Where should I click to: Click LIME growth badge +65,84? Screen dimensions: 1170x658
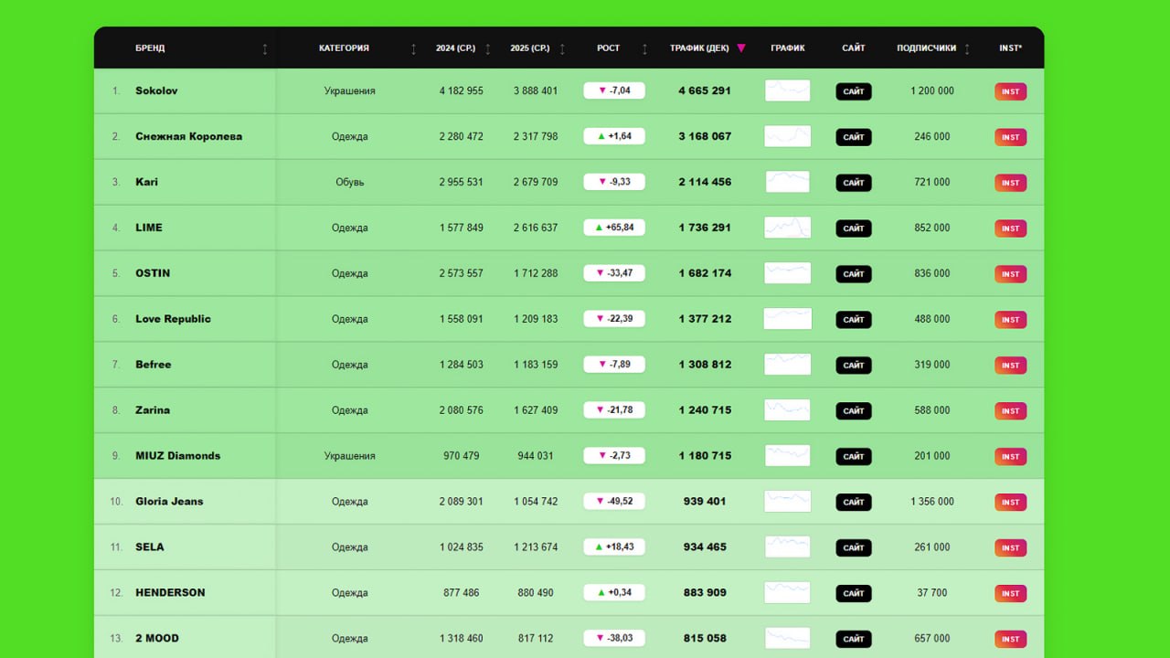point(614,228)
